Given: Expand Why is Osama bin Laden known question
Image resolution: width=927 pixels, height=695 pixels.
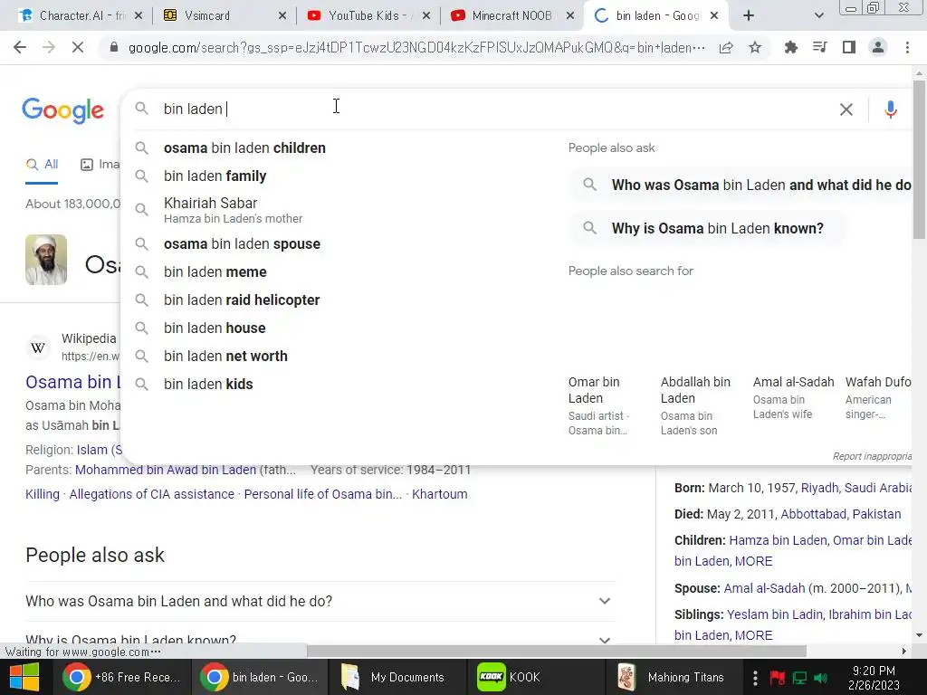Looking at the screenshot, I should [x=320, y=638].
